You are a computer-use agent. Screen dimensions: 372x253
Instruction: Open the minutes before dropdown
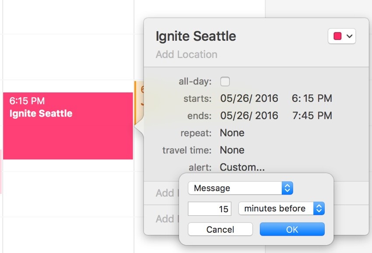281,209
